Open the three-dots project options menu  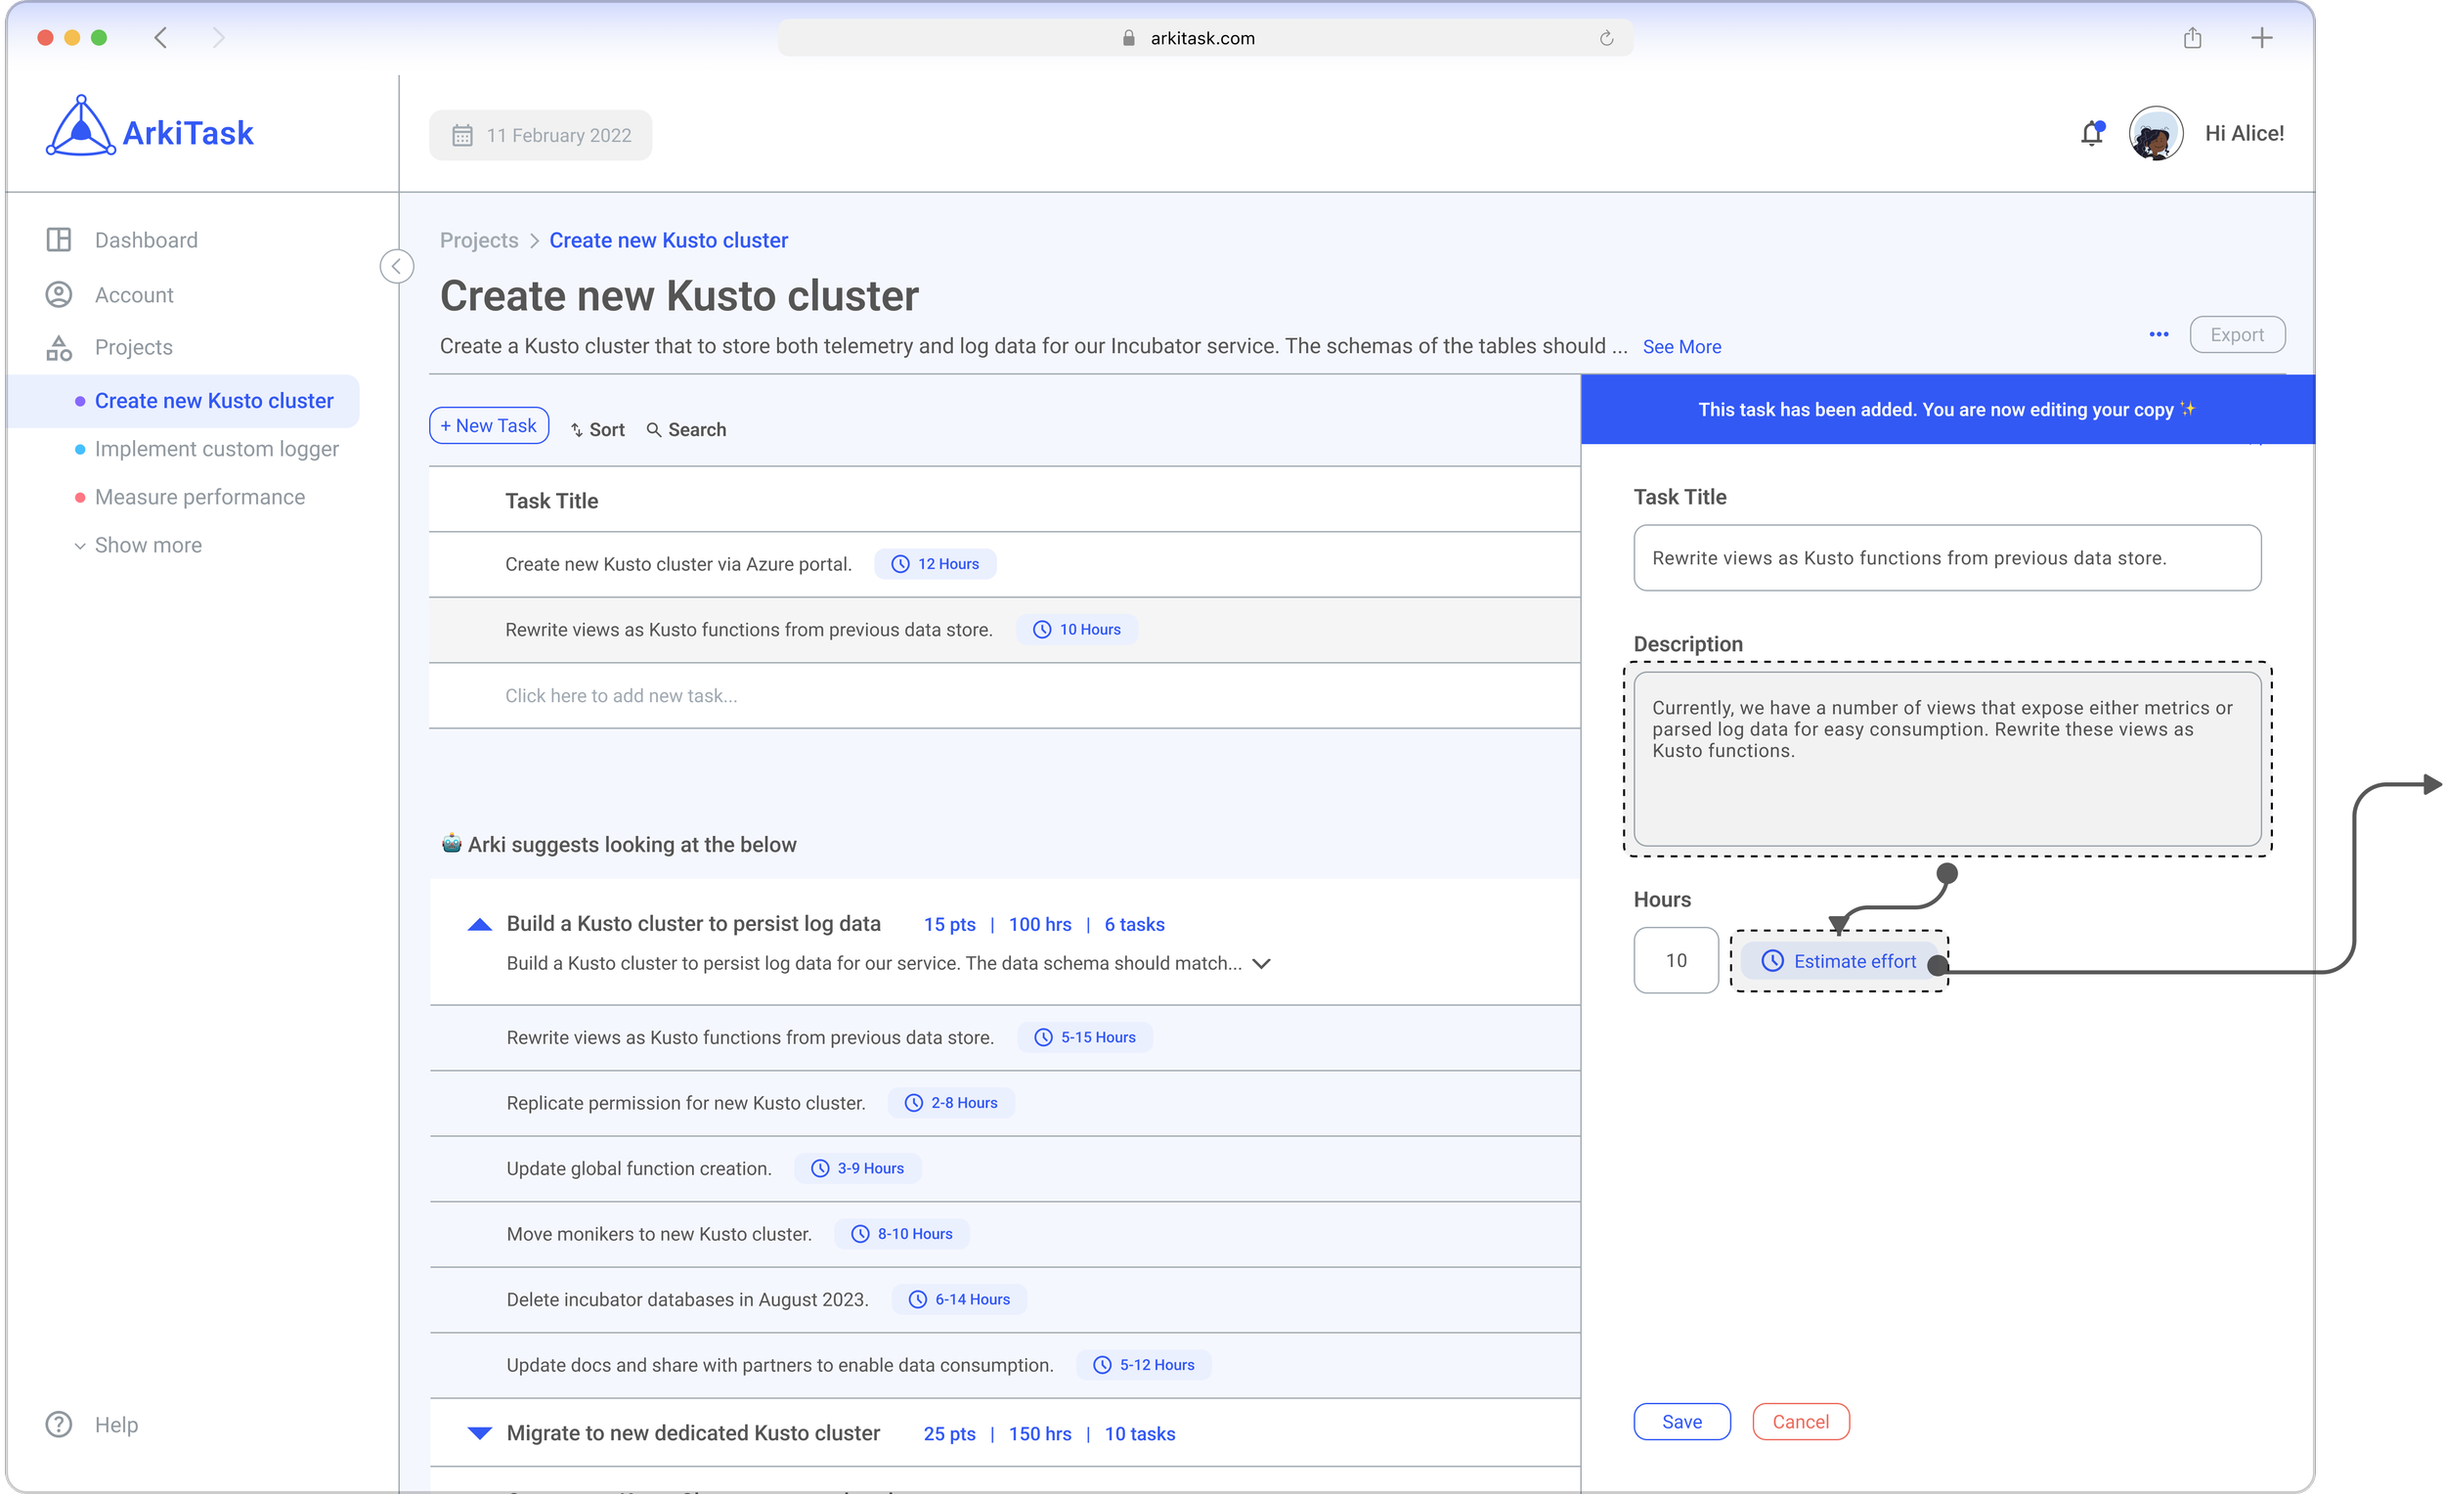(2159, 335)
